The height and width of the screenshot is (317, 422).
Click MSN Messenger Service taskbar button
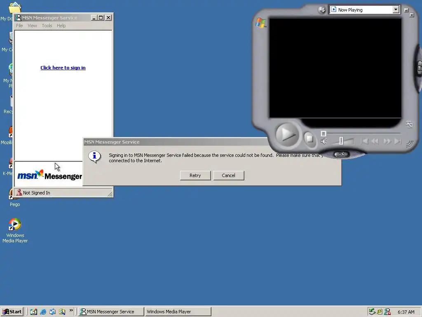(x=111, y=312)
